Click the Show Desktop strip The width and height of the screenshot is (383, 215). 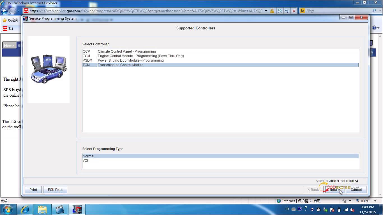pyautogui.click(x=381, y=209)
